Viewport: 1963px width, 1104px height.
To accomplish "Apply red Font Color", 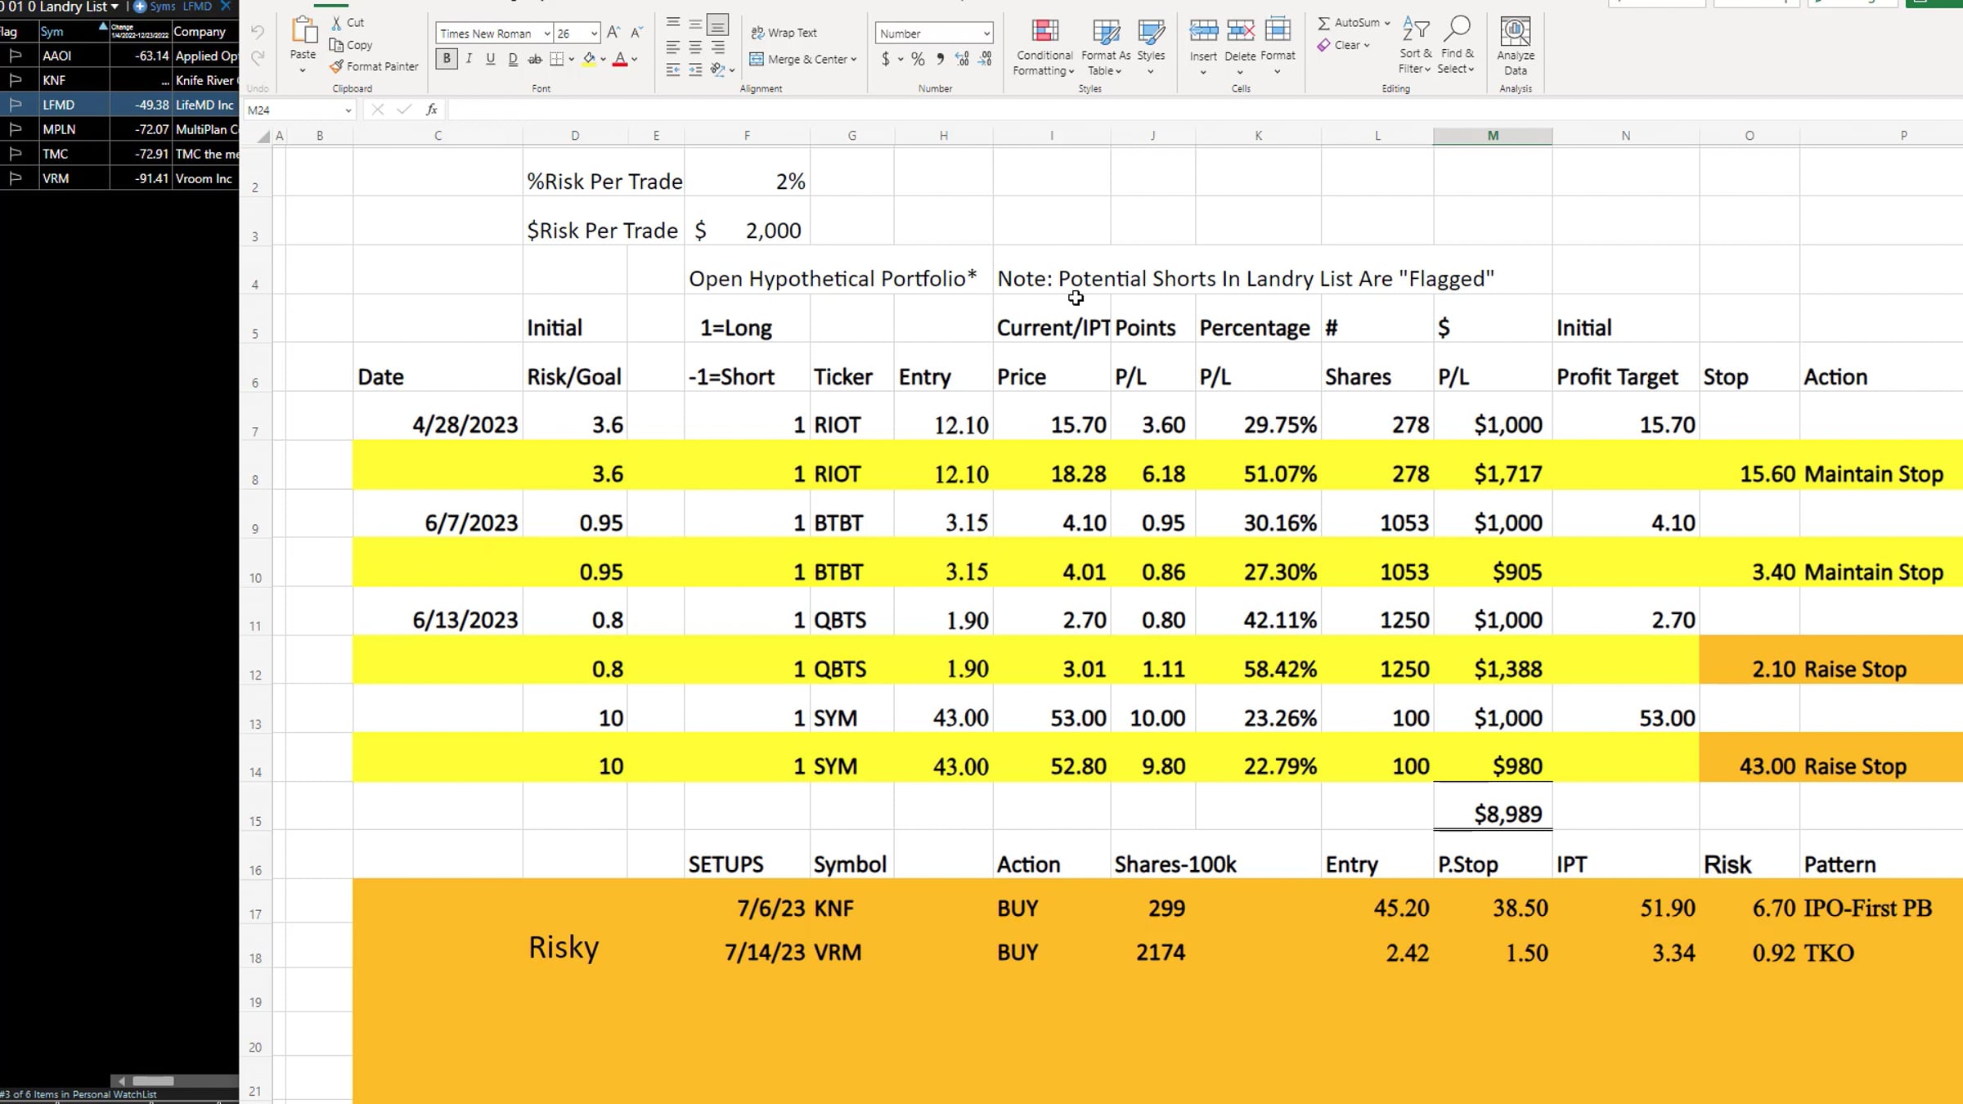I will [620, 59].
